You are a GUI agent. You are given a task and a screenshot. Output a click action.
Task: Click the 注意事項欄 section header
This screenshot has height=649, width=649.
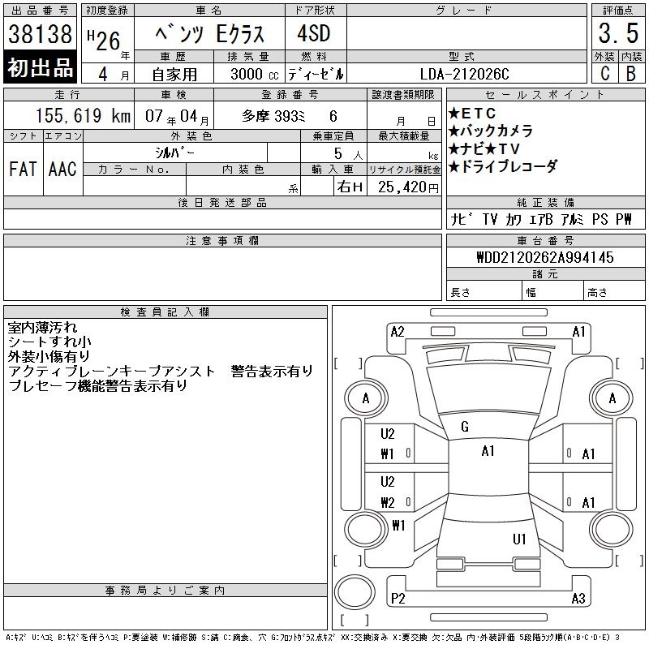tap(222, 240)
